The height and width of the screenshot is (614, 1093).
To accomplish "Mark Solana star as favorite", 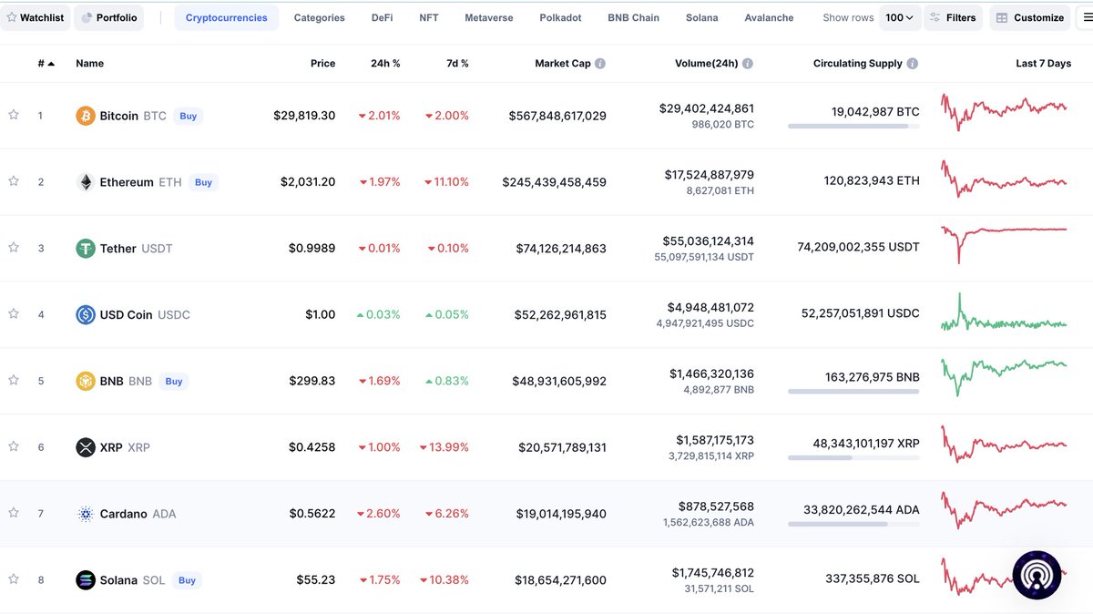I will point(14,578).
